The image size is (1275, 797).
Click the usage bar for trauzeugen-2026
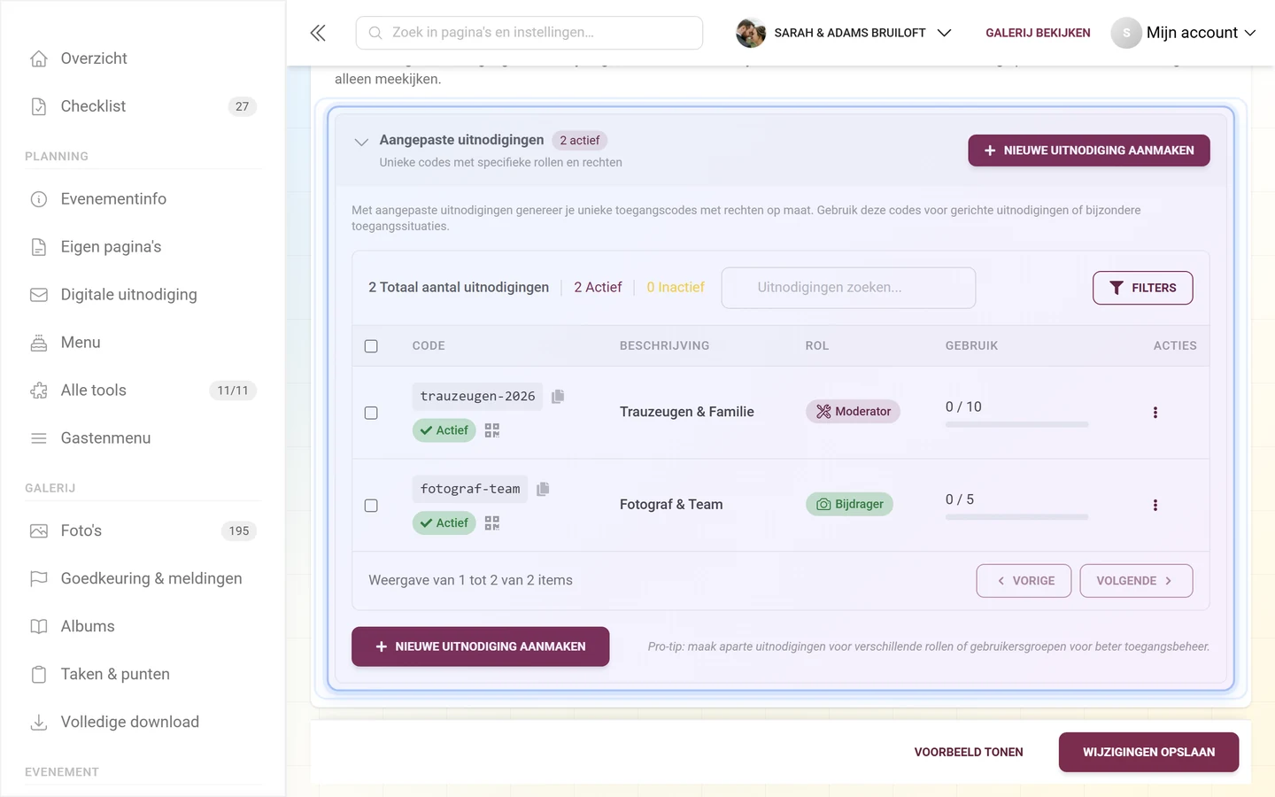click(1016, 425)
